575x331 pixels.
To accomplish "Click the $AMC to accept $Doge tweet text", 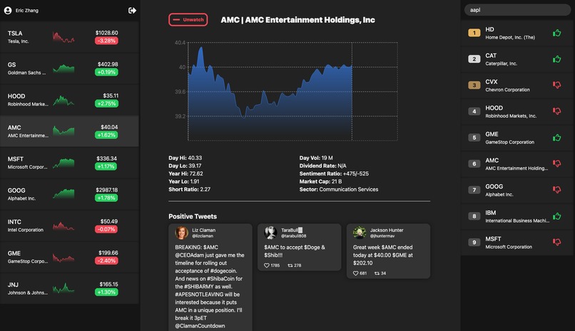I will pos(295,251).
